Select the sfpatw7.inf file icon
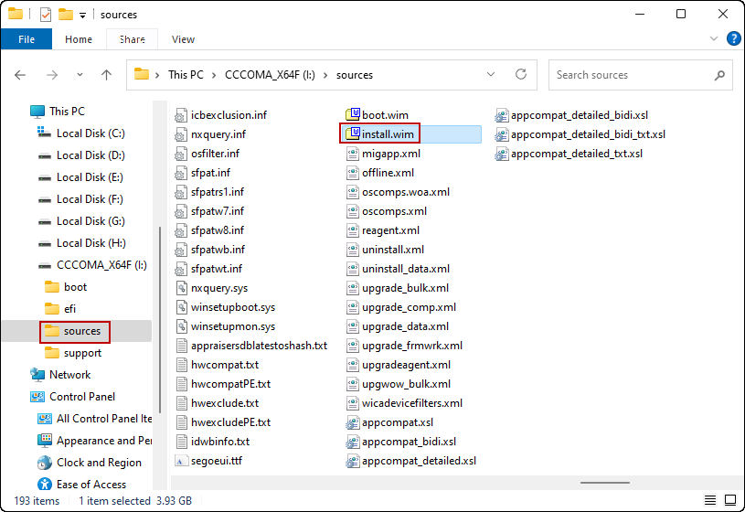This screenshot has height=512, width=745. click(181, 211)
